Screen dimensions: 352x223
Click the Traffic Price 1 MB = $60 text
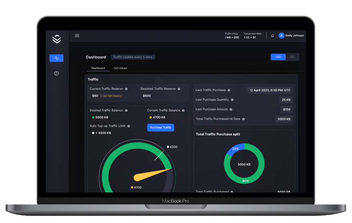point(232,36)
